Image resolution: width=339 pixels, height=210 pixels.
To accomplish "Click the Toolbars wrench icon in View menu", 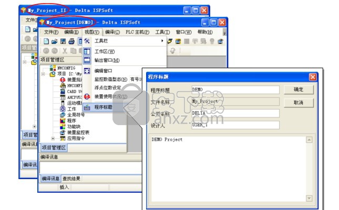I will point(87,41).
